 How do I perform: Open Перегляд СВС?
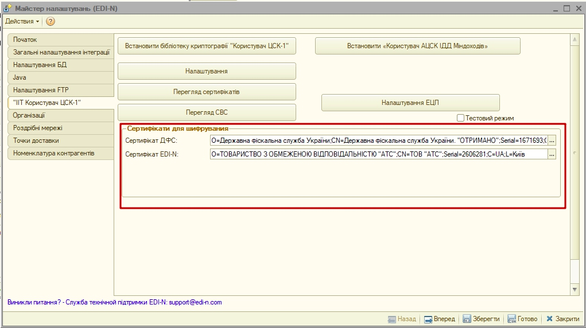coord(207,112)
